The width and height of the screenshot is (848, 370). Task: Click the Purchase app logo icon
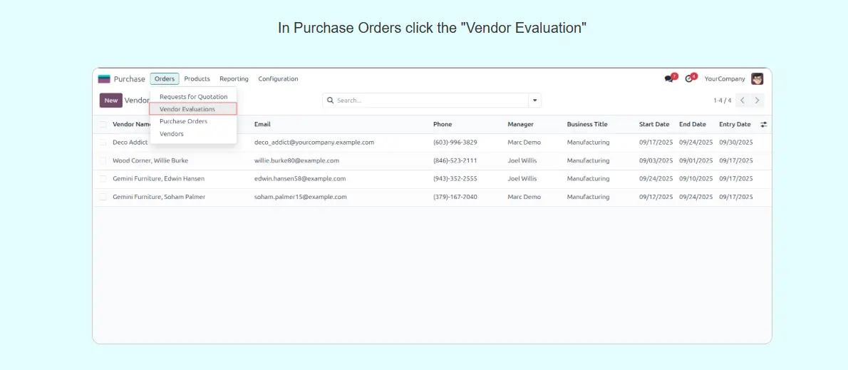click(x=104, y=79)
